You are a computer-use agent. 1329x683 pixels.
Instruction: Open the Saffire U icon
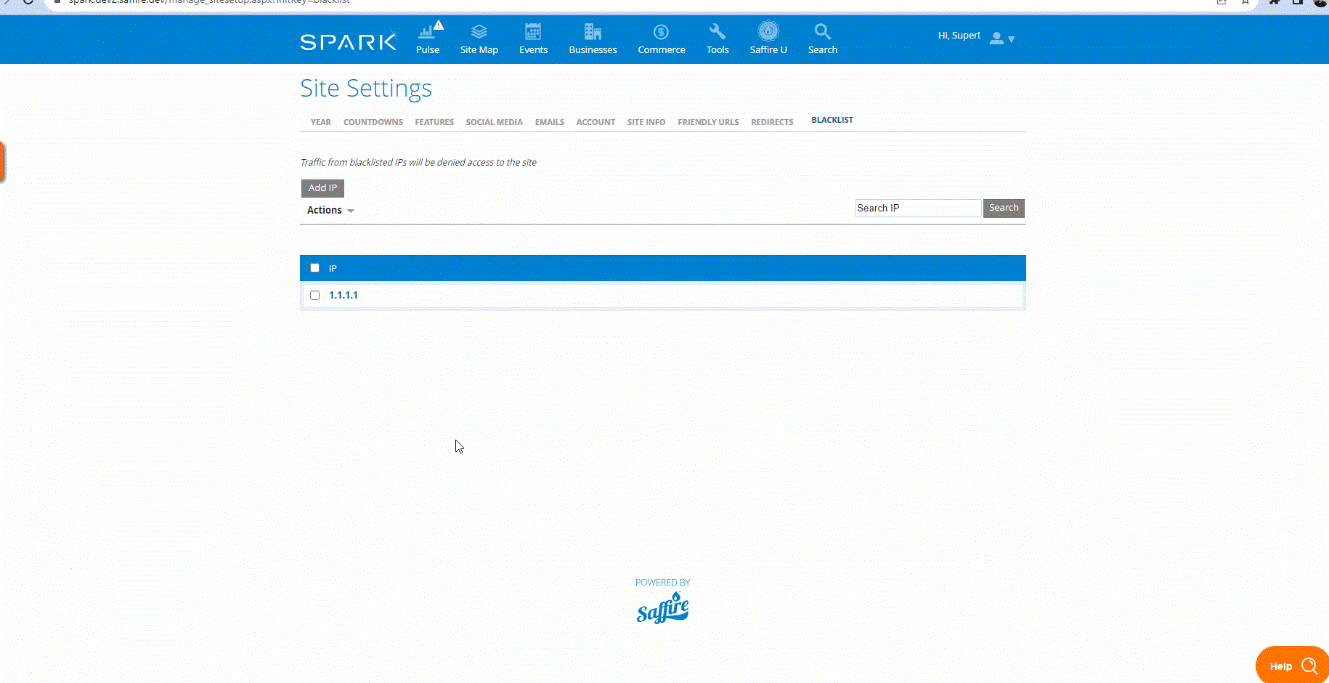(768, 32)
